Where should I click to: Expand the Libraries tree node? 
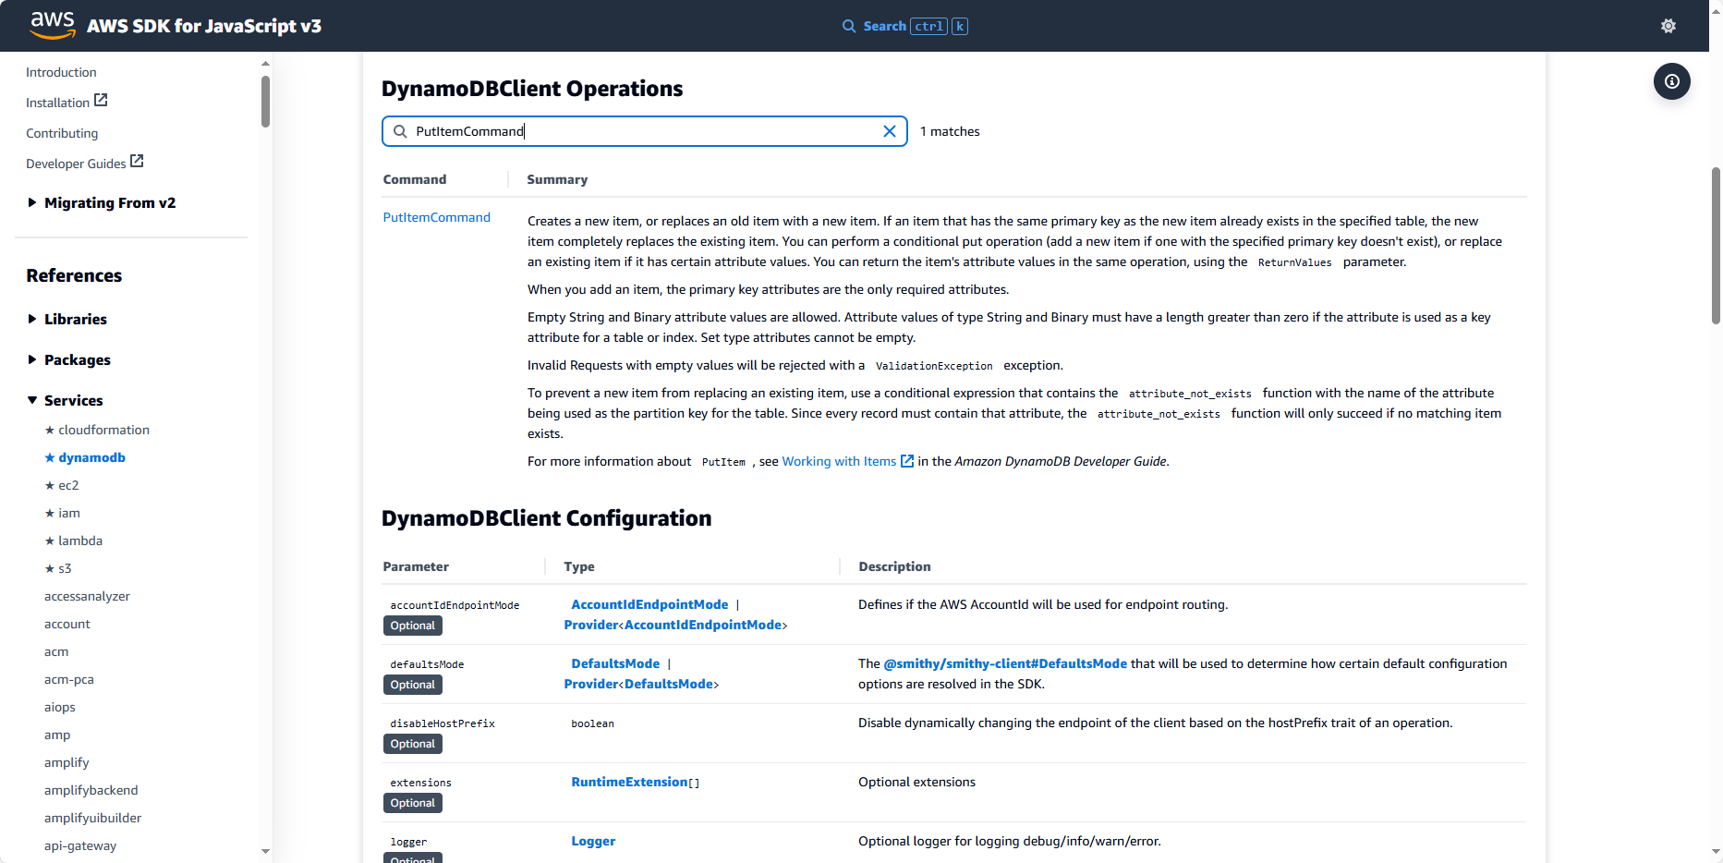pyautogui.click(x=32, y=319)
